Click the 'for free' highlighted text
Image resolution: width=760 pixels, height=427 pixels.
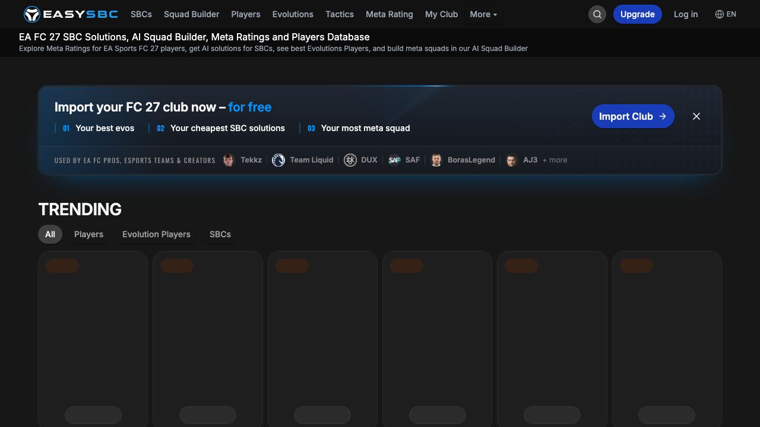coord(250,107)
